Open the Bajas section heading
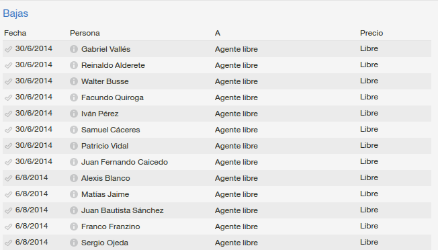Viewport: 438px width, 250px height. [15, 13]
